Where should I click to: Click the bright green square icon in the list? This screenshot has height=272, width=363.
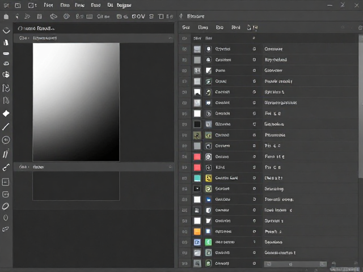click(208, 242)
